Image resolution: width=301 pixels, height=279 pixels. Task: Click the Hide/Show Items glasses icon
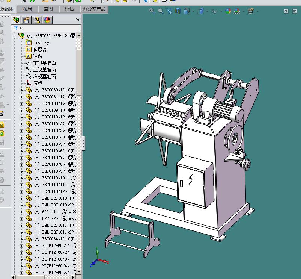pyautogui.click(x=214, y=11)
